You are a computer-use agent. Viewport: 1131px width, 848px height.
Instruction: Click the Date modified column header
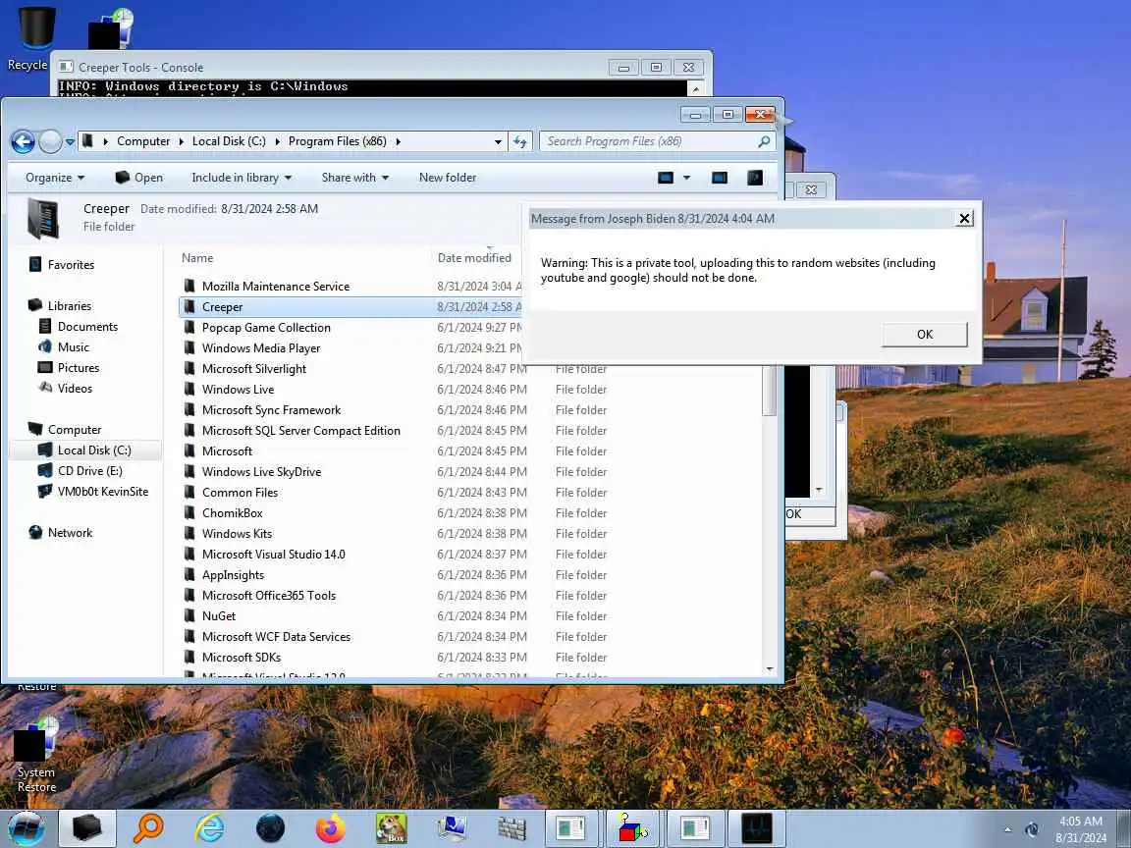point(474,258)
